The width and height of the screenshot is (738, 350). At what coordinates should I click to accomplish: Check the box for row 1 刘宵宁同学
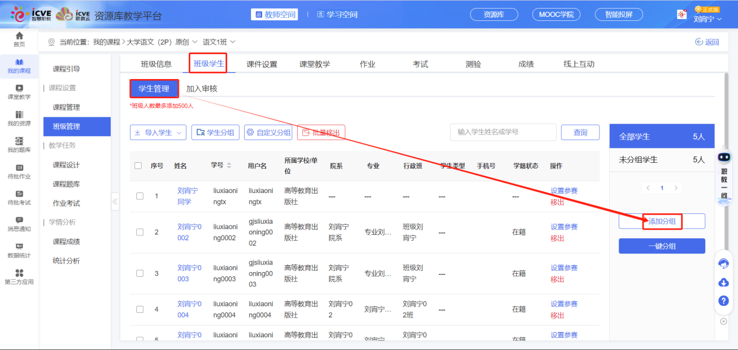coord(140,196)
